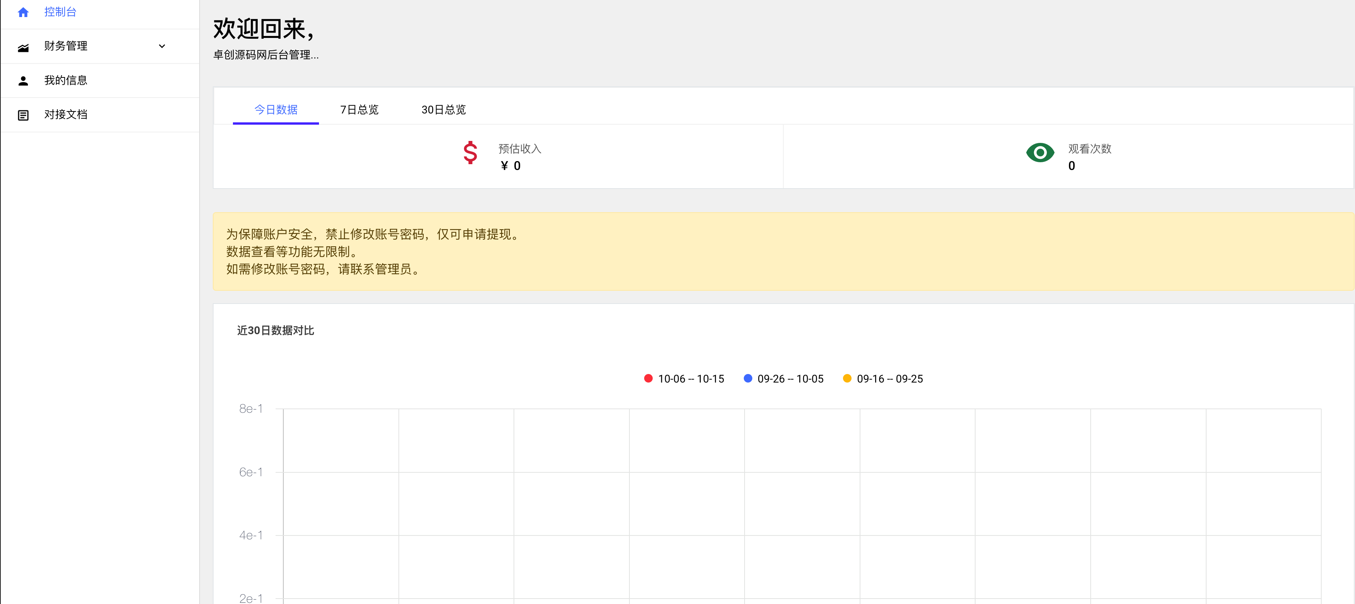Select the 7日总览 tab
Screen dimensions: 1355x604
tap(360, 109)
